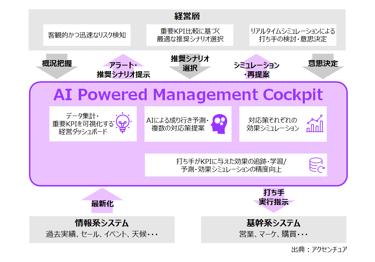Screen dimensions: 375x262
Task: Click the upward 最新化 arrow icon
Action: click(x=102, y=200)
